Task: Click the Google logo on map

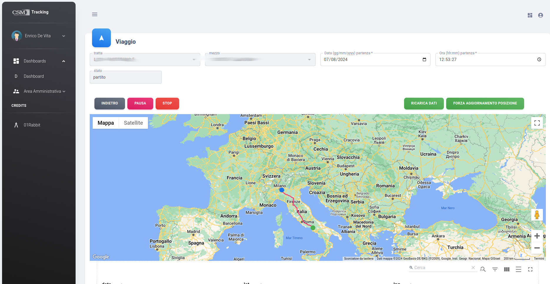Action: pos(101,257)
